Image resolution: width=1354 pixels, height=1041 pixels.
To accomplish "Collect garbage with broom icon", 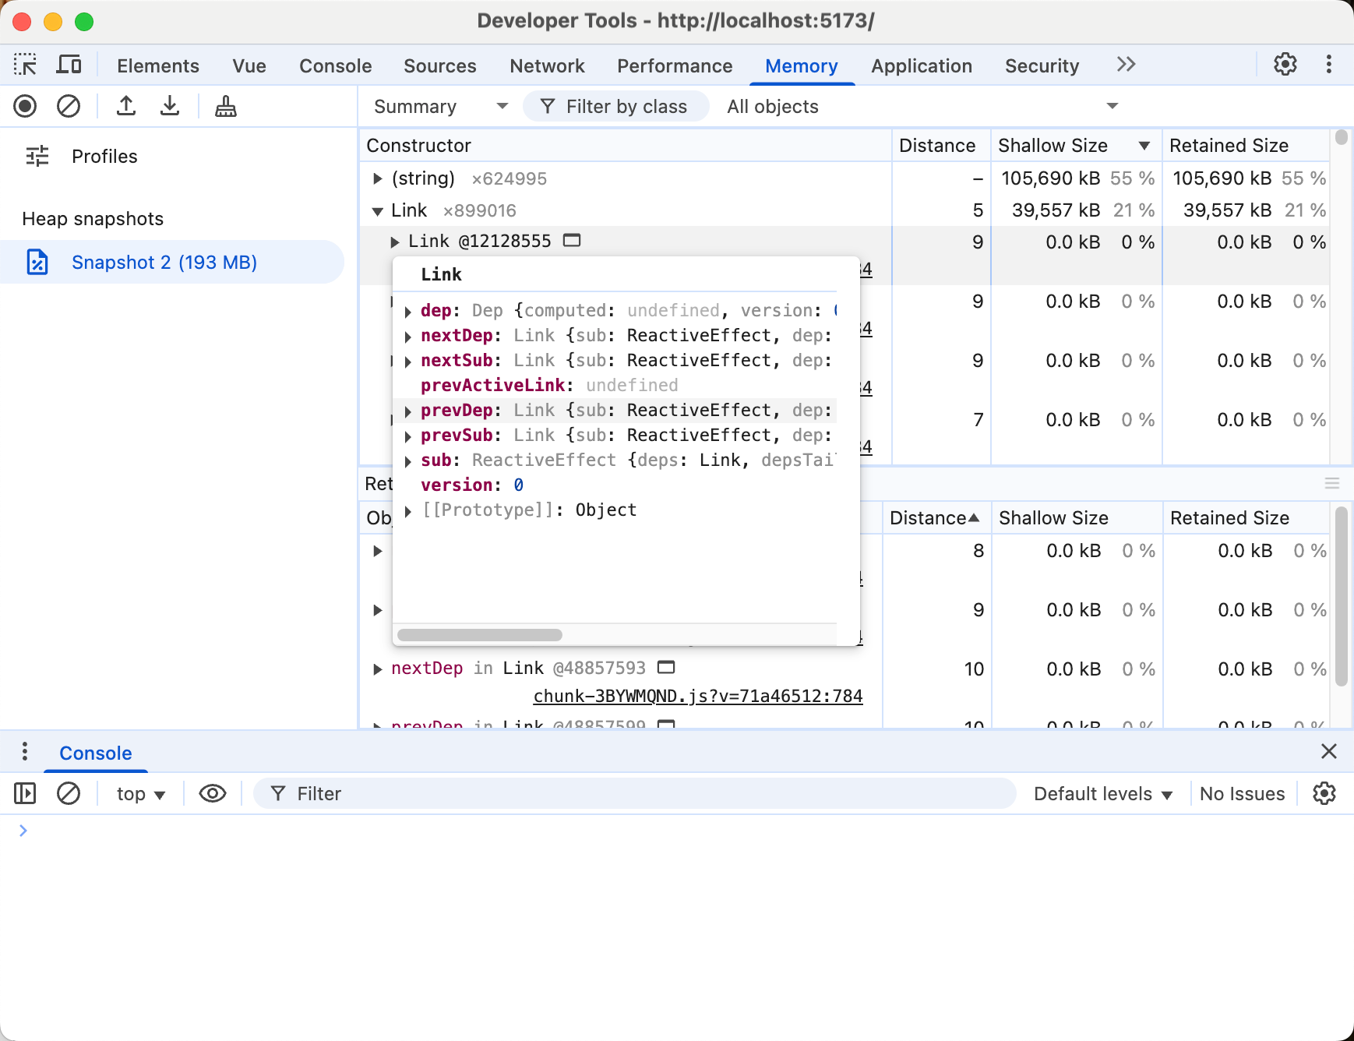I will pos(226,106).
